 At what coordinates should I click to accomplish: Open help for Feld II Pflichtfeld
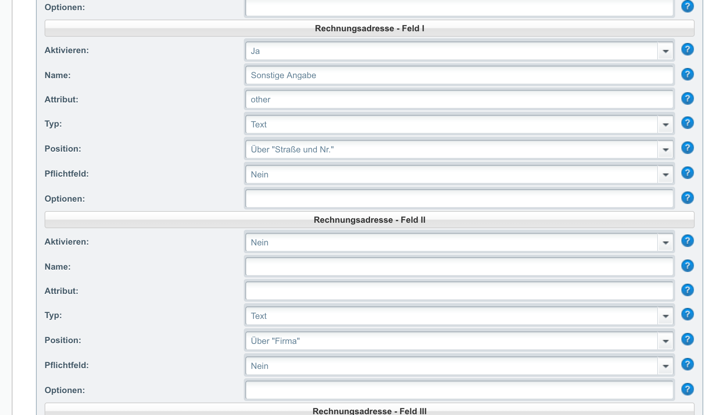[x=687, y=365]
